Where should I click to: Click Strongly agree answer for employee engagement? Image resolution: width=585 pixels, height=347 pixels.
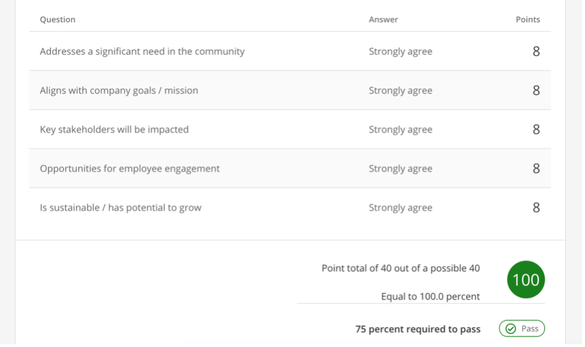pyautogui.click(x=400, y=168)
